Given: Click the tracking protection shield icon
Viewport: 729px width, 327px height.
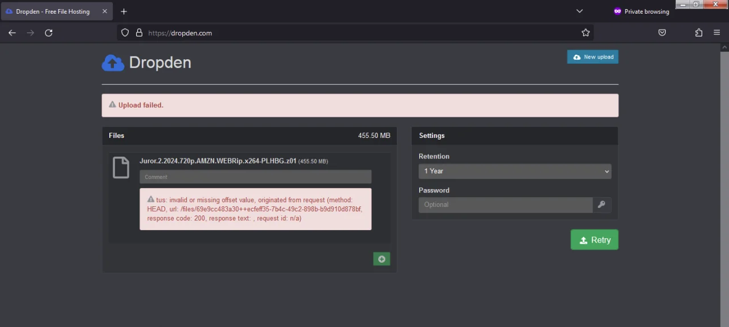Looking at the screenshot, I should pos(125,33).
